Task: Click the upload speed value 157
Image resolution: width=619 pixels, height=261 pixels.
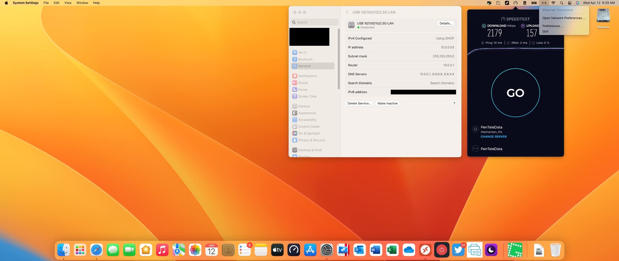Action: coord(531,33)
